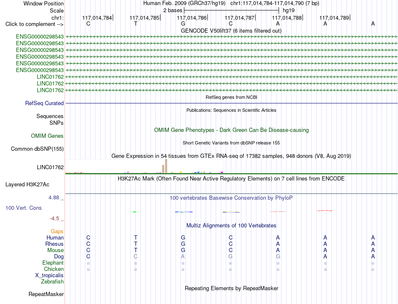Click the RepeatMasker track label

pyautogui.click(x=46, y=294)
